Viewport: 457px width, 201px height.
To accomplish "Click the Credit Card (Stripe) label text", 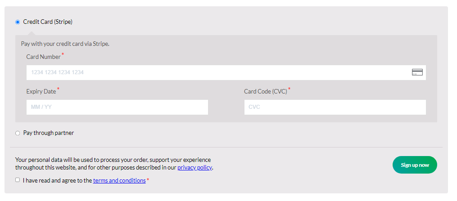I will pyautogui.click(x=48, y=22).
